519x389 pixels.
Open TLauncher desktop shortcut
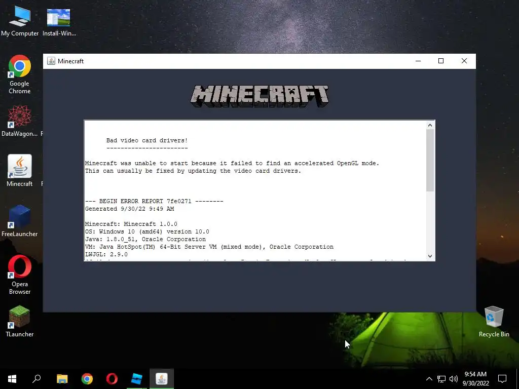click(x=20, y=321)
